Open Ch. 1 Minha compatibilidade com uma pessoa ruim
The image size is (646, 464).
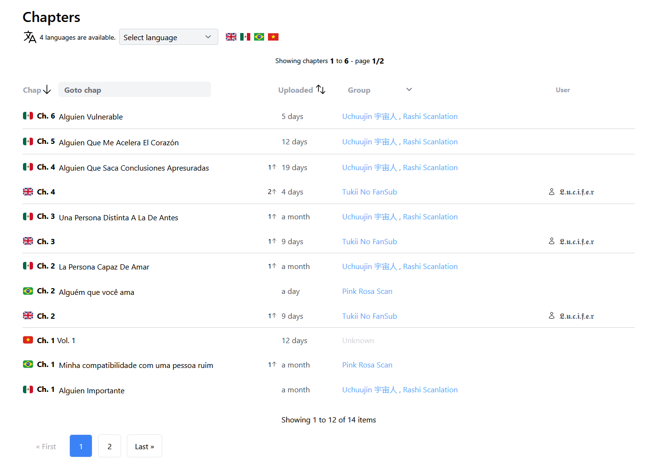coord(125,365)
